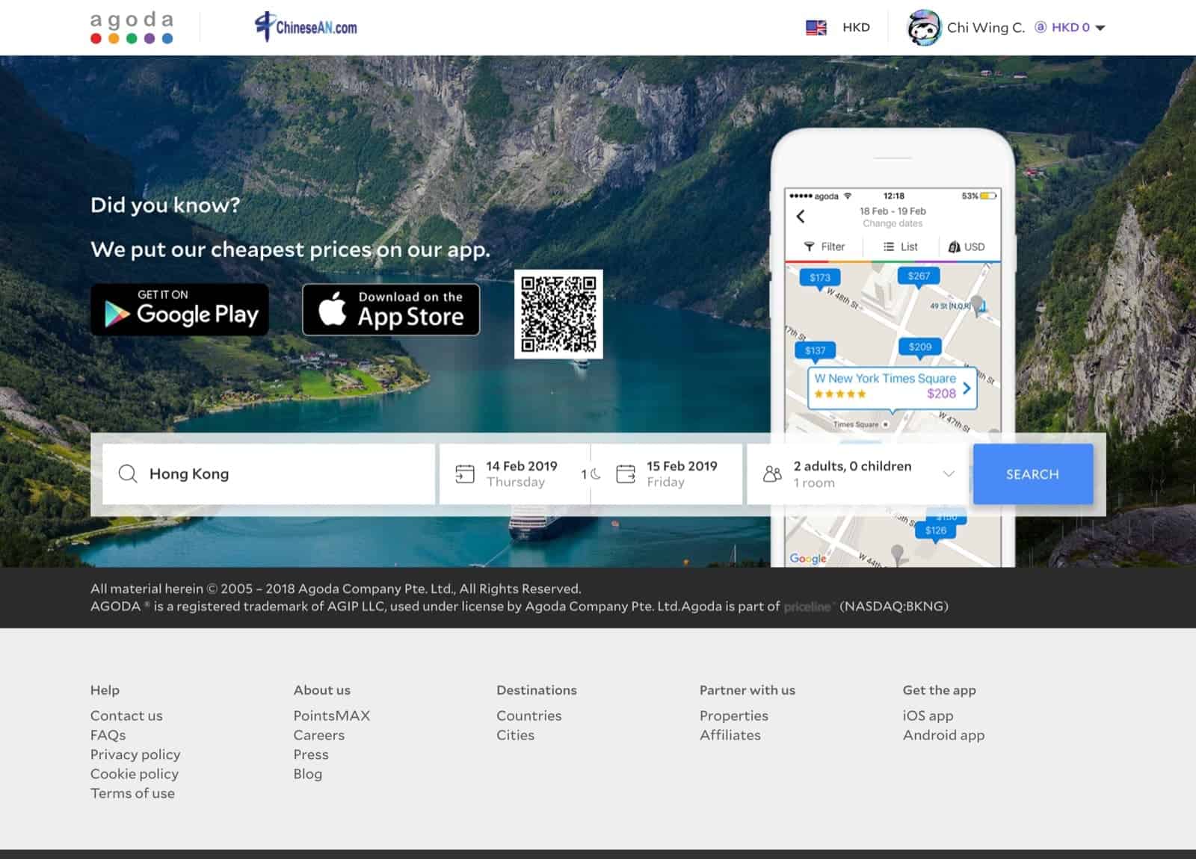Select the language flag icon
The height and width of the screenshot is (859, 1196).
point(816,28)
